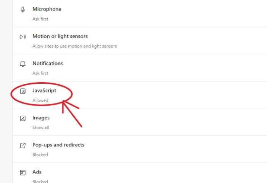Click "Ask first" status under Notifications
This screenshot has width=267, height=183.
tap(40, 73)
